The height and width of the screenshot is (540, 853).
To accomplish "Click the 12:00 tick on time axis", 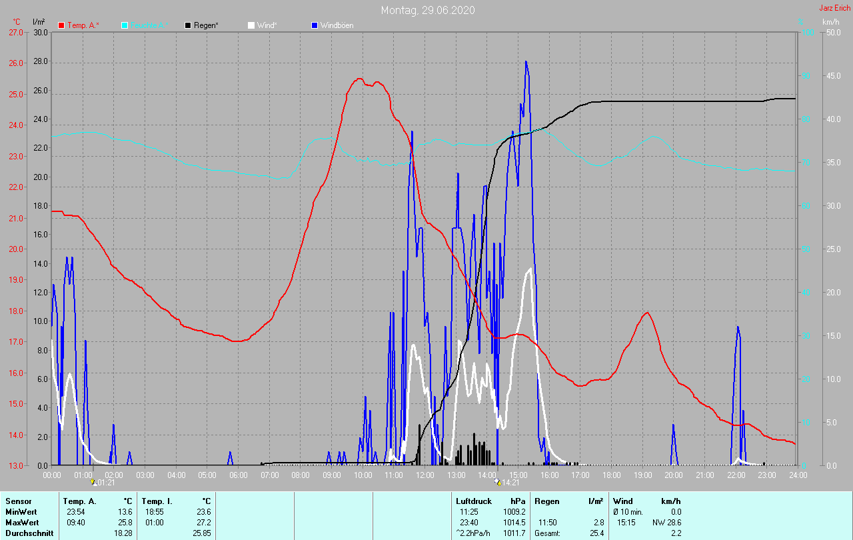I will pyautogui.click(x=425, y=475).
